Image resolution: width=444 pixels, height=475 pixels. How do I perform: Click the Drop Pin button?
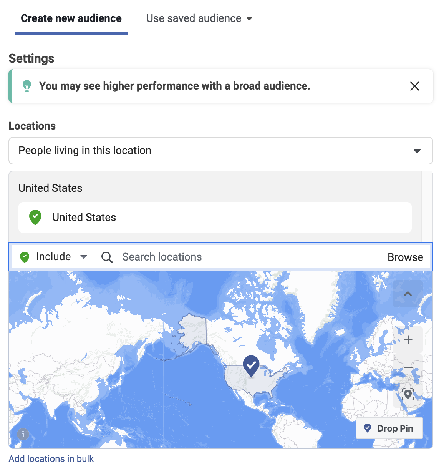pos(389,428)
